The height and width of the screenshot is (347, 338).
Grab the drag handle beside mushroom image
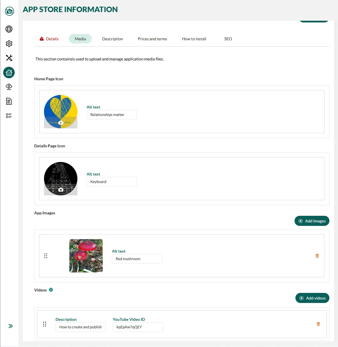(46, 256)
